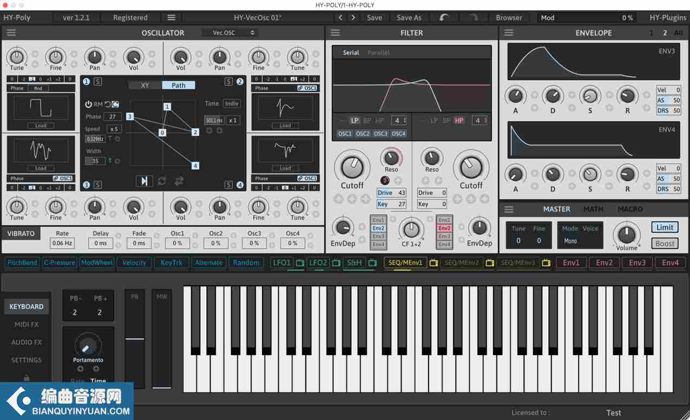Select the ping-pong path mode icon
This screenshot has height=420, width=690.
(x=179, y=181)
